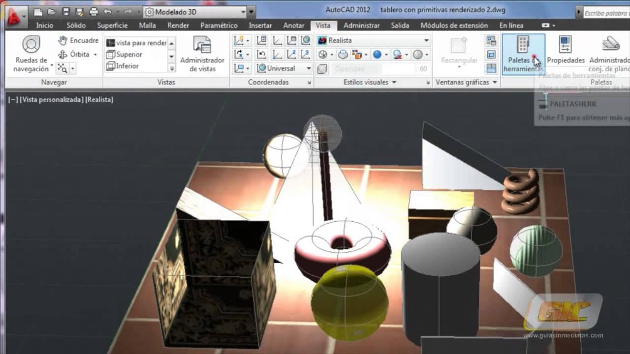
Task: Expand the Vistas list gallery
Action: [x=172, y=69]
